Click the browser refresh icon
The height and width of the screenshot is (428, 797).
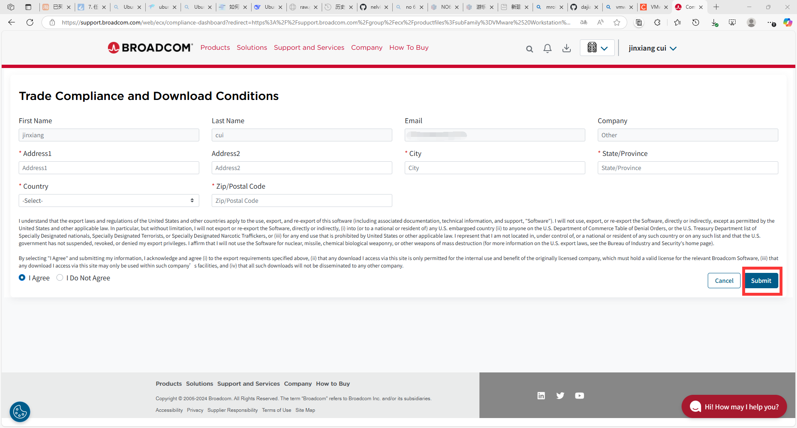point(30,22)
